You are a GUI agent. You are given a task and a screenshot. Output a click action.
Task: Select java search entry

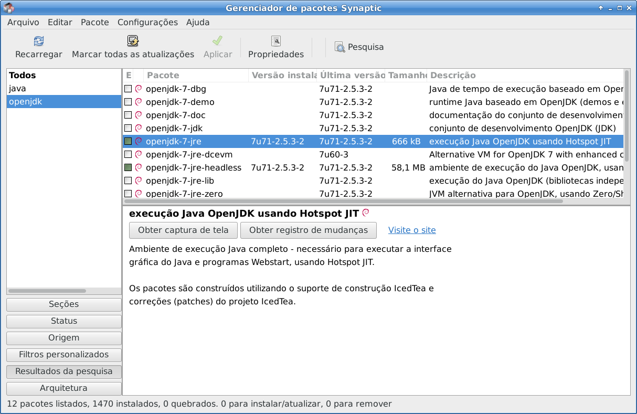click(x=64, y=89)
